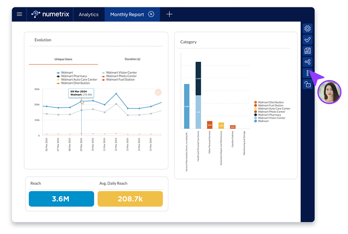Open the three-dot more options icon
The width and height of the screenshot is (348, 234).
(x=307, y=73)
